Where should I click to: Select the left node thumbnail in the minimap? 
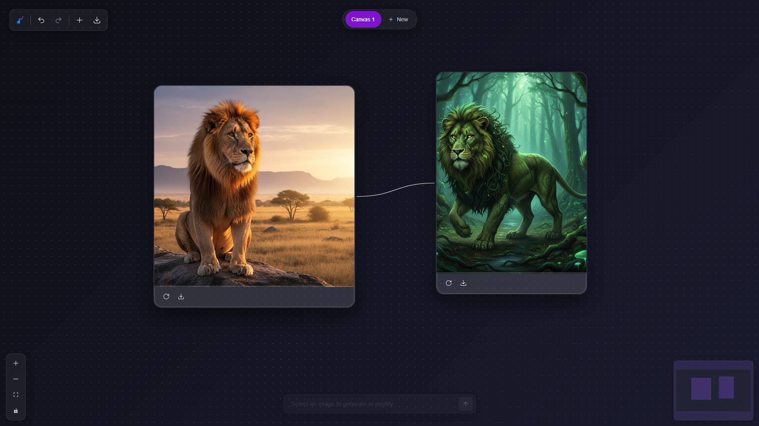click(700, 388)
